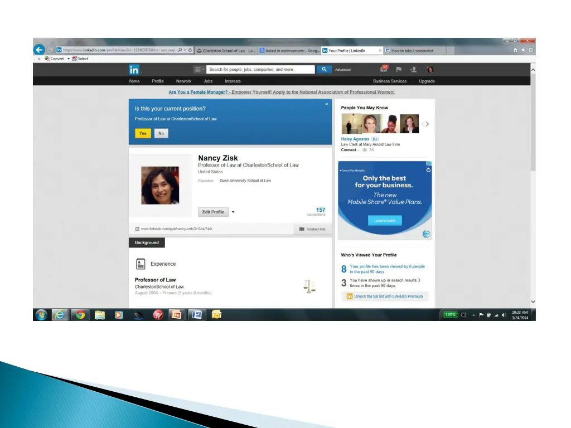The width and height of the screenshot is (571, 428).
Task: Click the AdChoices icon on the advertisement
Action: (429, 163)
